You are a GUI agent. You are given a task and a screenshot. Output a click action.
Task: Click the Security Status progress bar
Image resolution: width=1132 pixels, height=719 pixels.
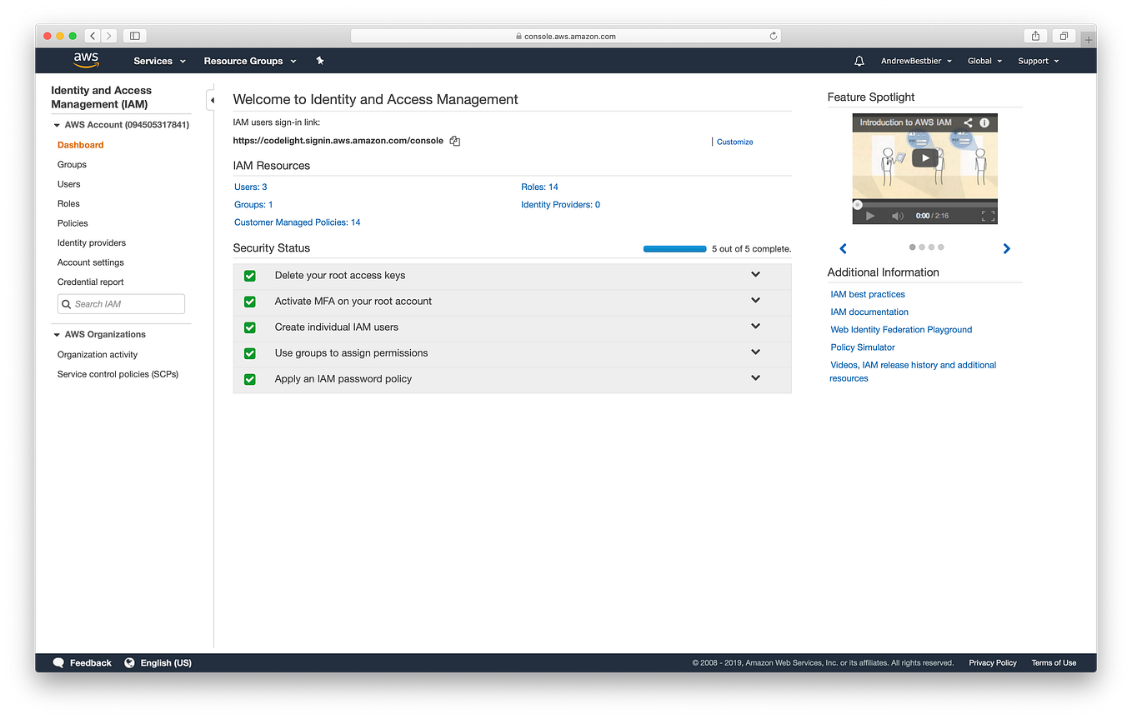[x=674, y=248]
